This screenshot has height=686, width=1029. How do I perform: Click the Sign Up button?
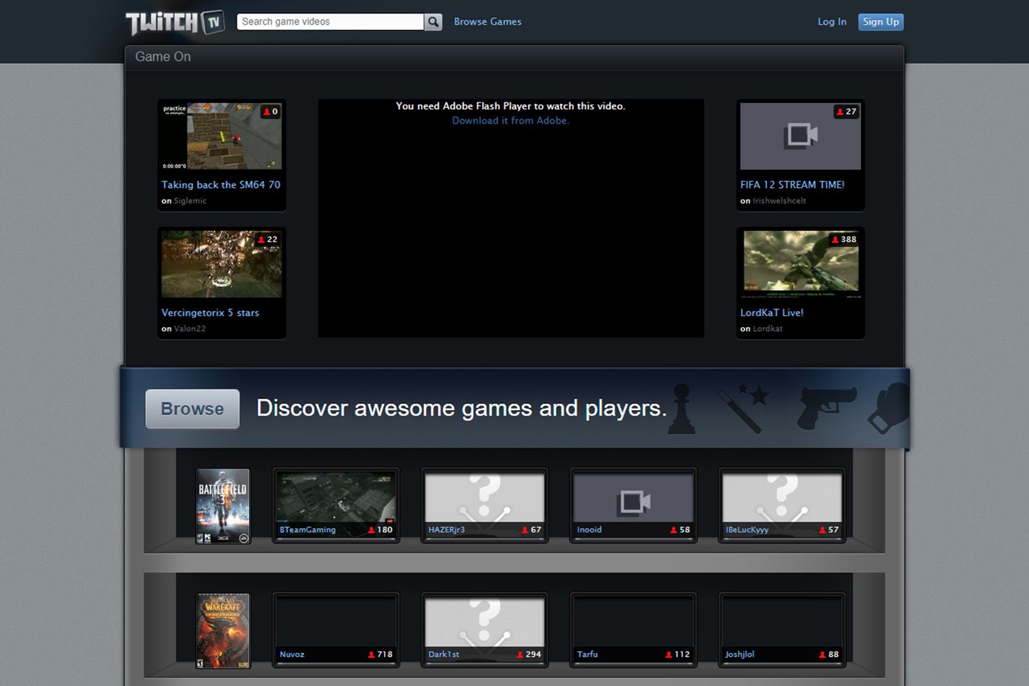[x=880, y=21]
